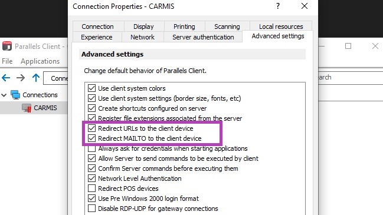Select the Connections computer icon in tree
The image size is (383, 215).
coord(15,95)
